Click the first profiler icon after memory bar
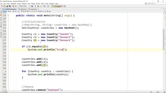 coord(62,6)
